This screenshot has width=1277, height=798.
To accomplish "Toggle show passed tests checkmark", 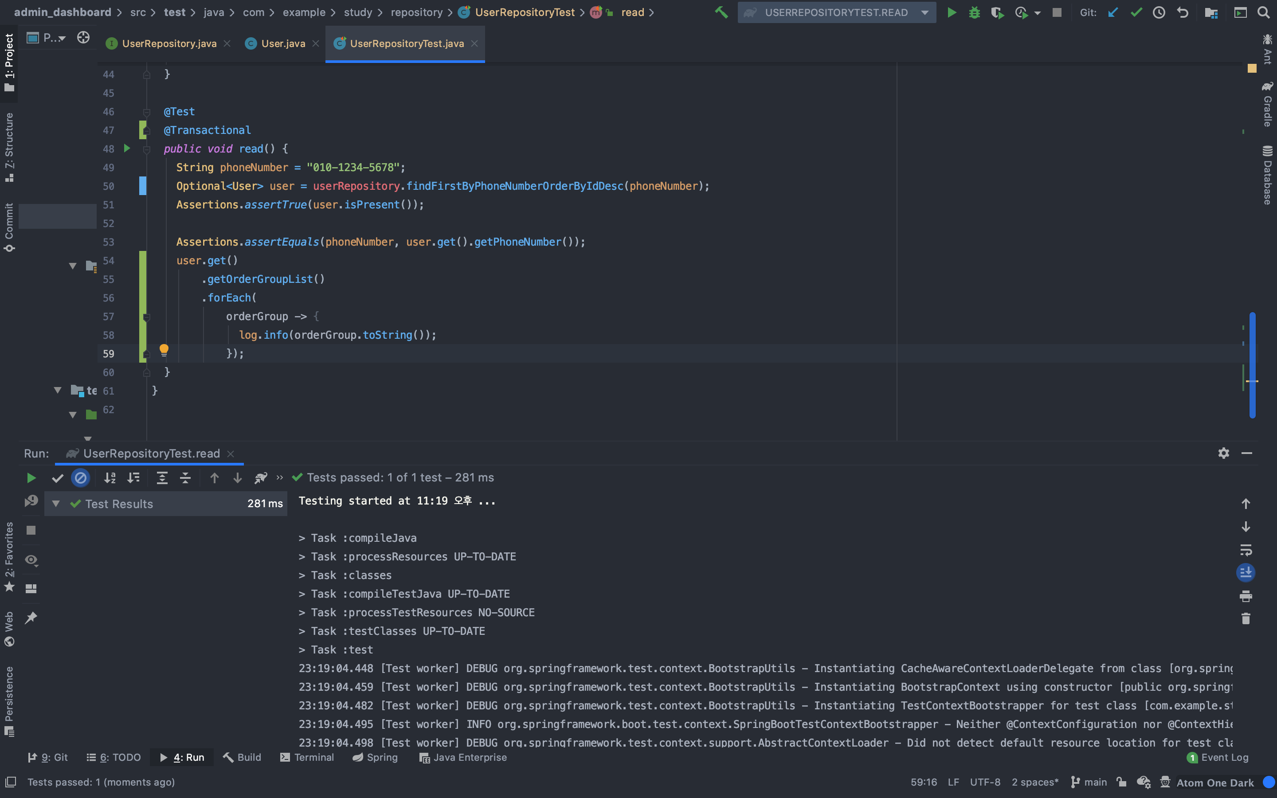I will (x=58, y=478).
